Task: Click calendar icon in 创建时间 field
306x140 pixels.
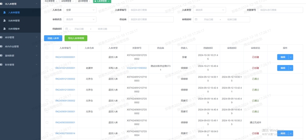Action: [67, 29]
